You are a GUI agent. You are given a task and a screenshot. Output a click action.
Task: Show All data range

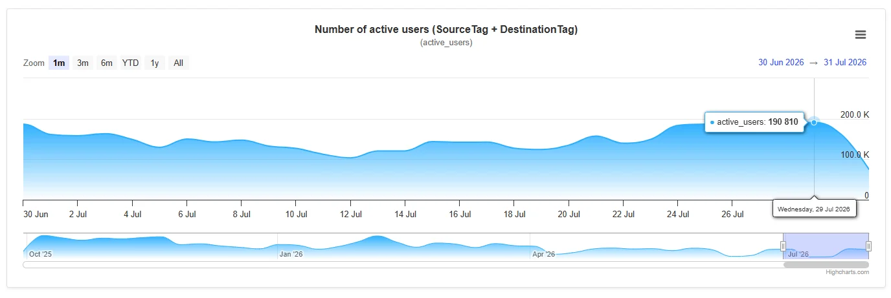179,63
